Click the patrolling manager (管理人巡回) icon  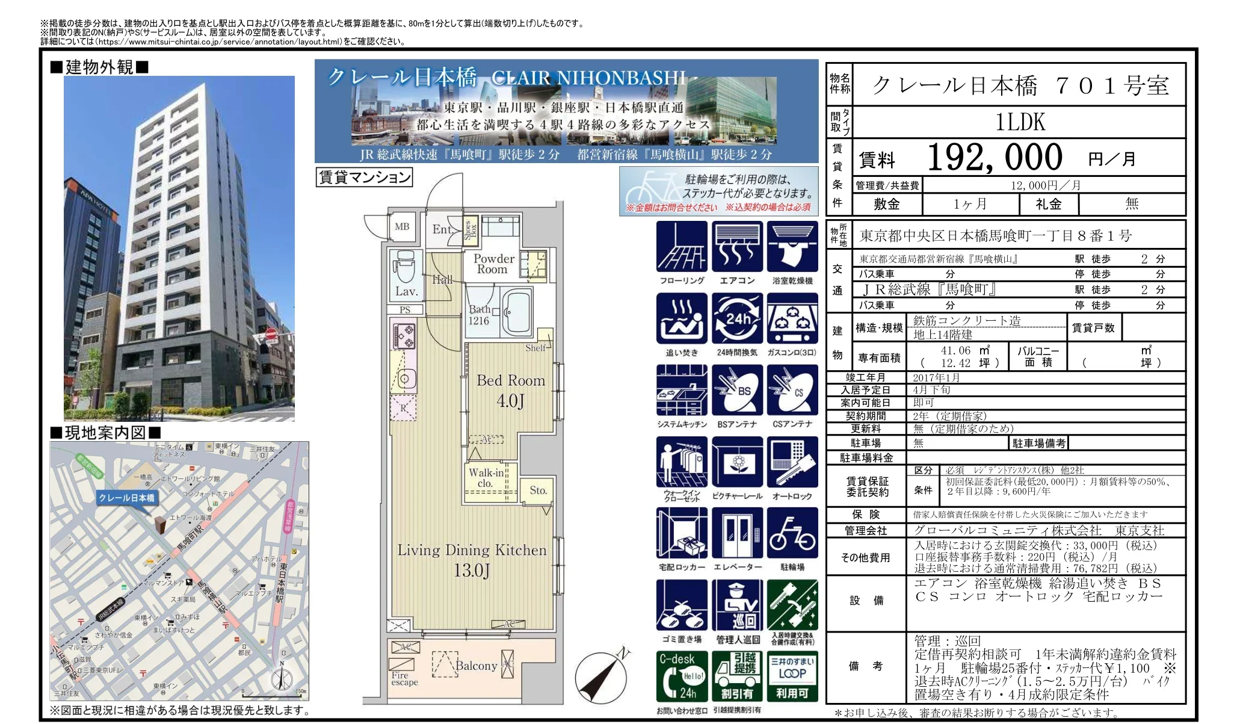[x=737, y=605]
